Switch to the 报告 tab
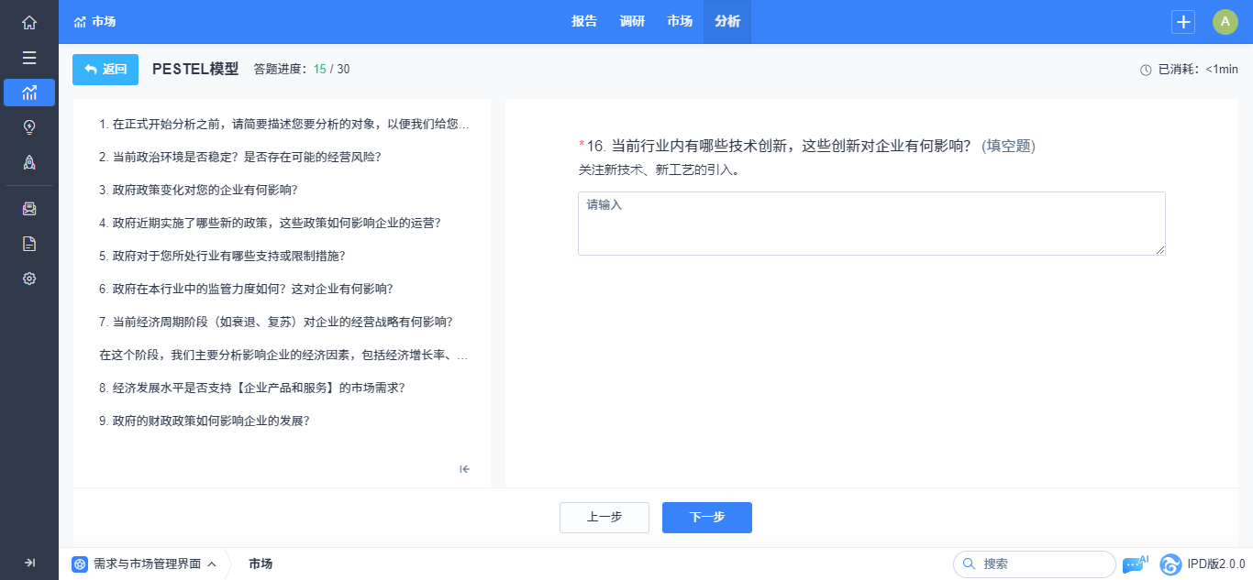1253x580 pixels. (584, 22)
